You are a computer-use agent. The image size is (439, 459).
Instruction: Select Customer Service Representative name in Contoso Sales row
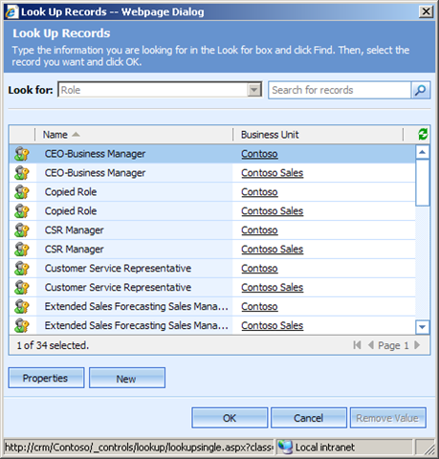point(118,288)
